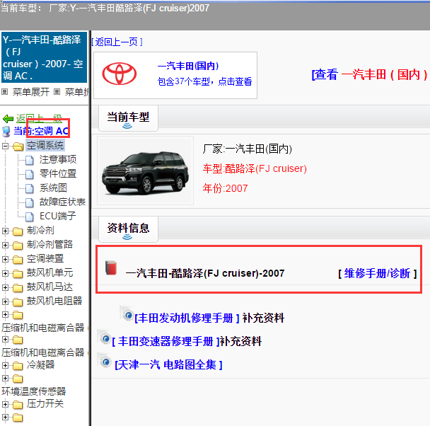Screen dimensions: 430x426
Task: Click the 制冷剂管路 folder icon
Action: (18, 246)
